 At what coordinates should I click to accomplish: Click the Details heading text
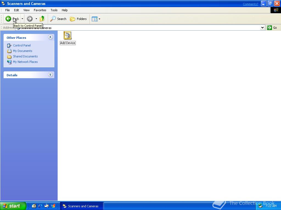click(x=12, y=75)
